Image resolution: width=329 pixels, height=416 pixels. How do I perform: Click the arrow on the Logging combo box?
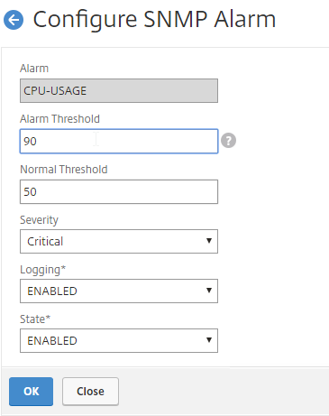209,291
